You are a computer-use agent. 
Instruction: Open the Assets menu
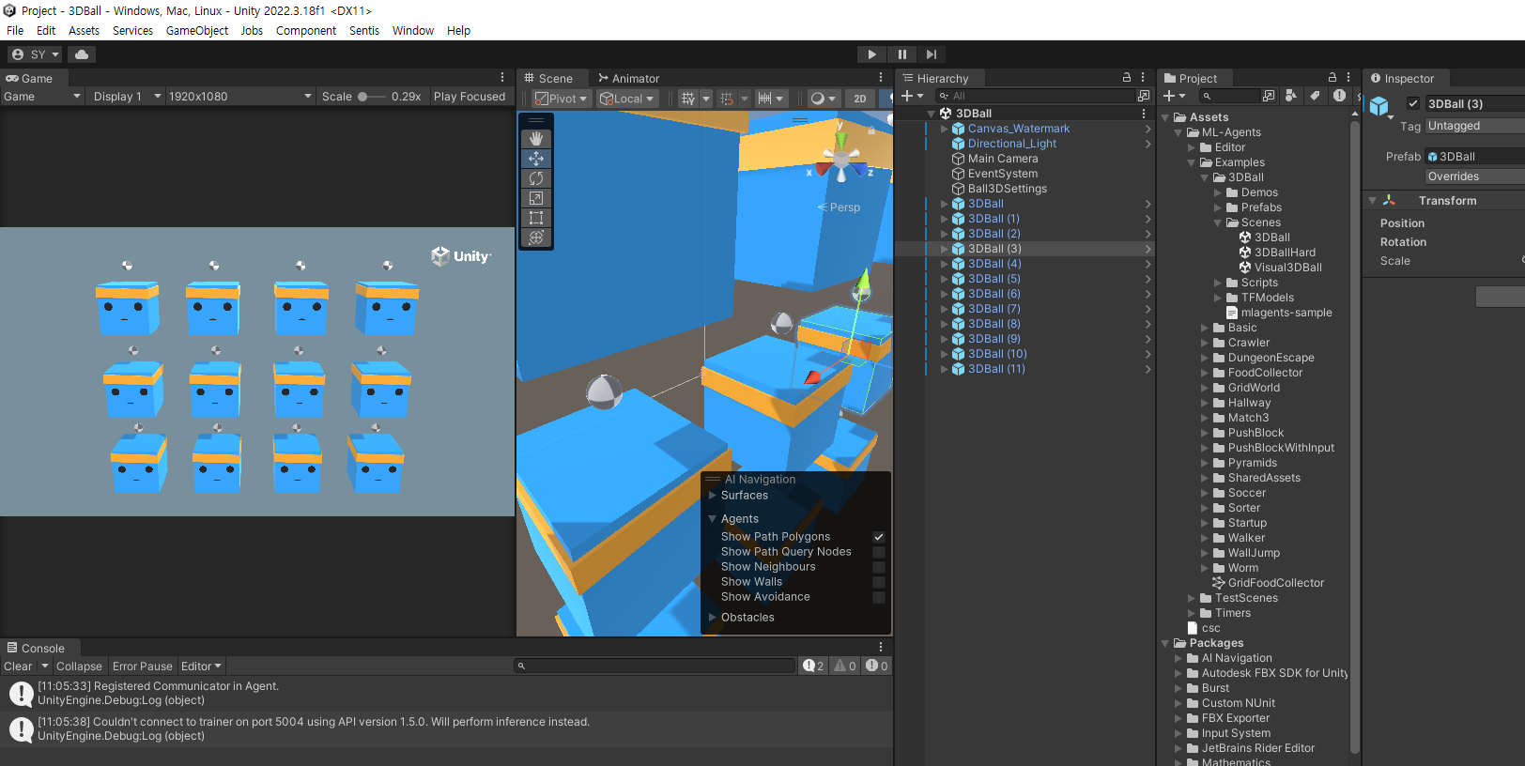(84, 30)
